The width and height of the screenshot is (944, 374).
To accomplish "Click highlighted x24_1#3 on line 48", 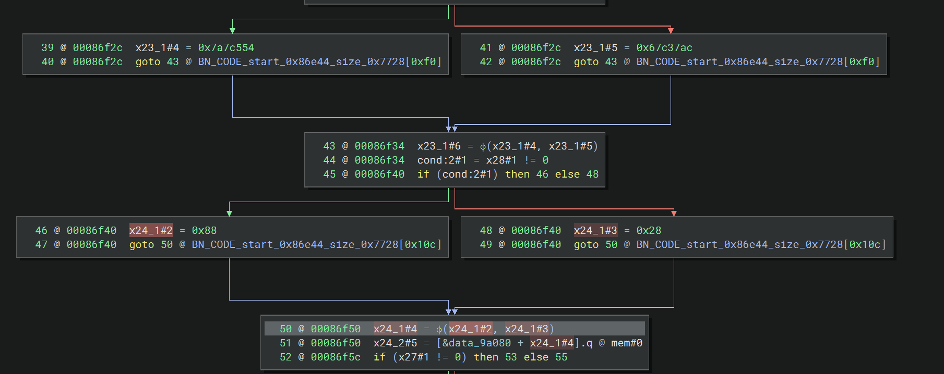I will click(x=595, y=230).
